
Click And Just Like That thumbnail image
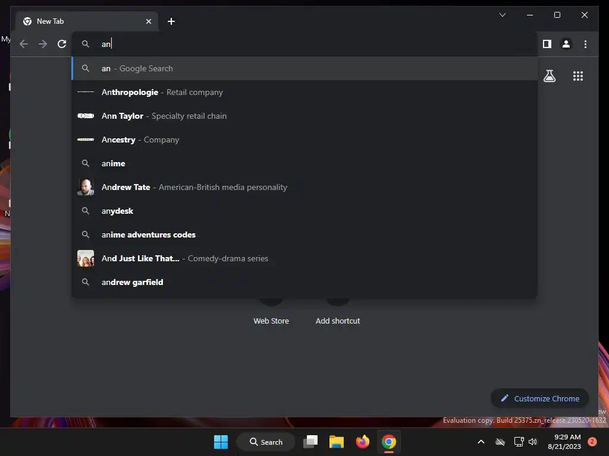tap(86, 258)
